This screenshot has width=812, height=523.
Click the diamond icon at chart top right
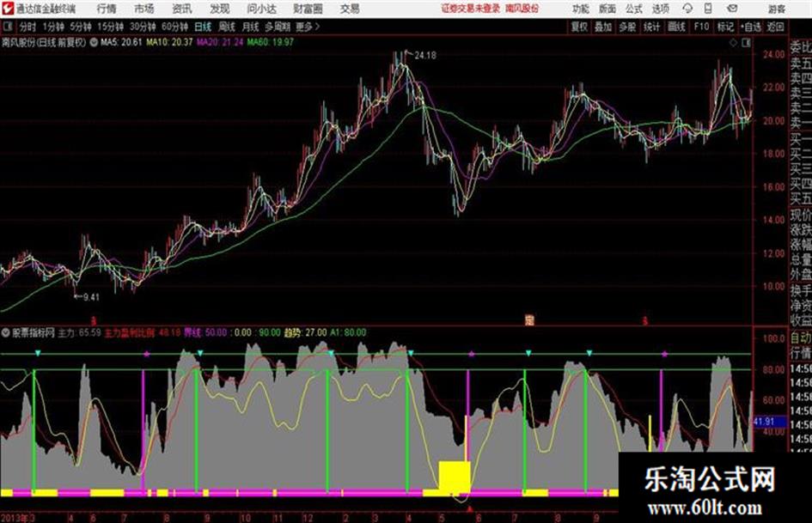(733, 43)
